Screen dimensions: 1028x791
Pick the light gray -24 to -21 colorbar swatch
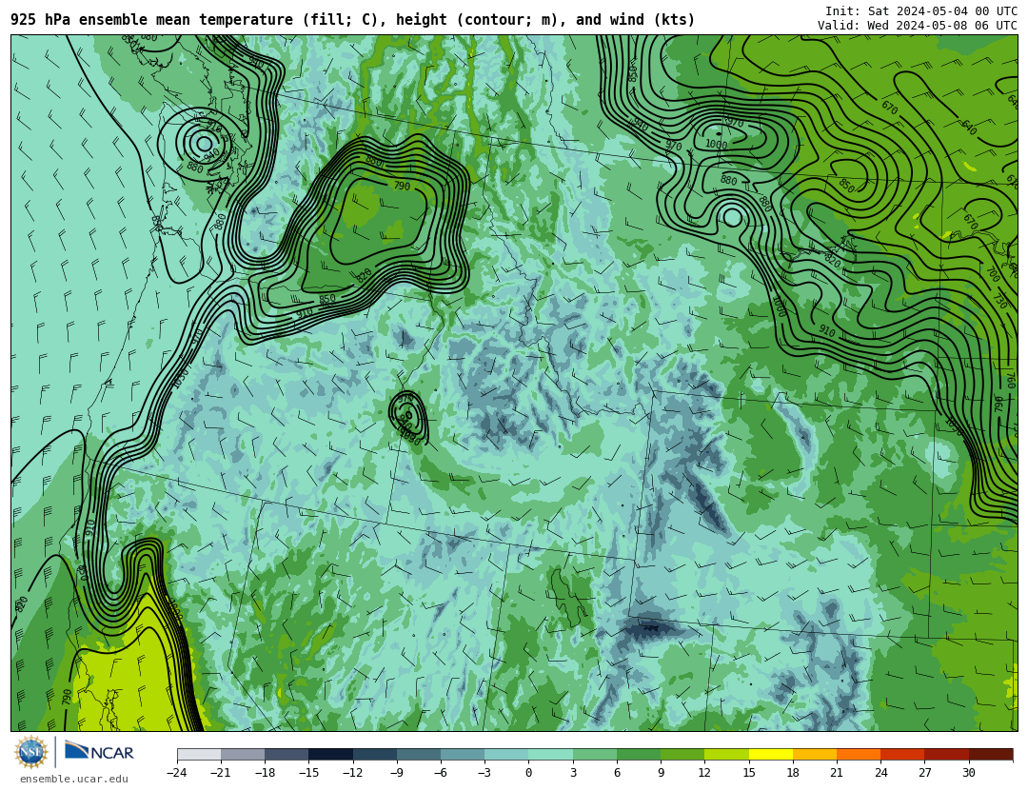(199, 754)
